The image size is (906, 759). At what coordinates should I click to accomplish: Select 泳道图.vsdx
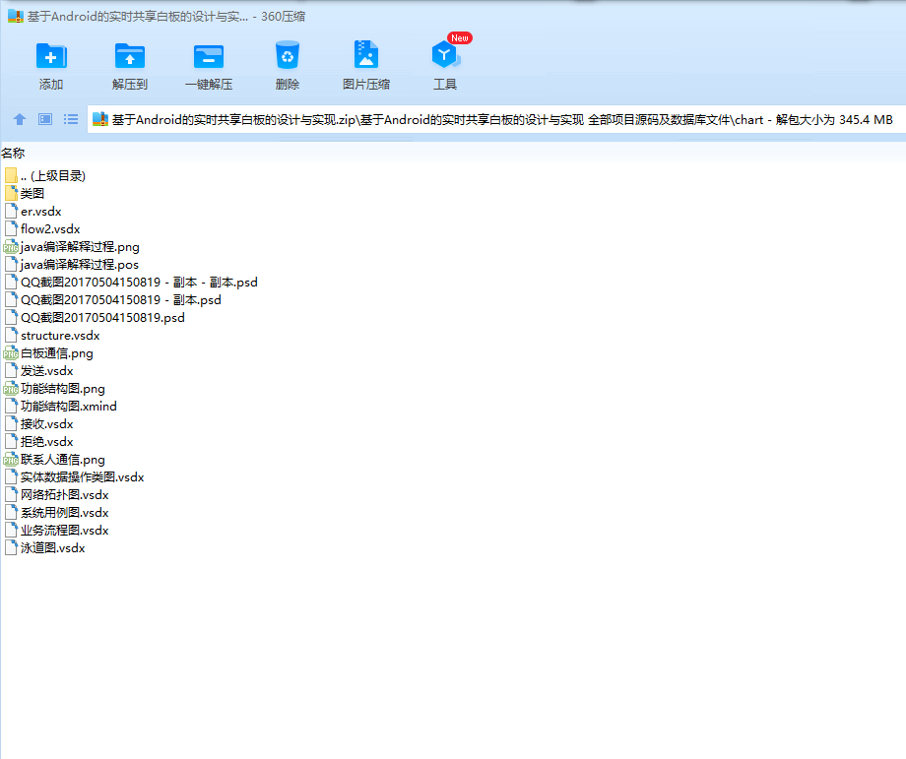click(x=45, y=548)
